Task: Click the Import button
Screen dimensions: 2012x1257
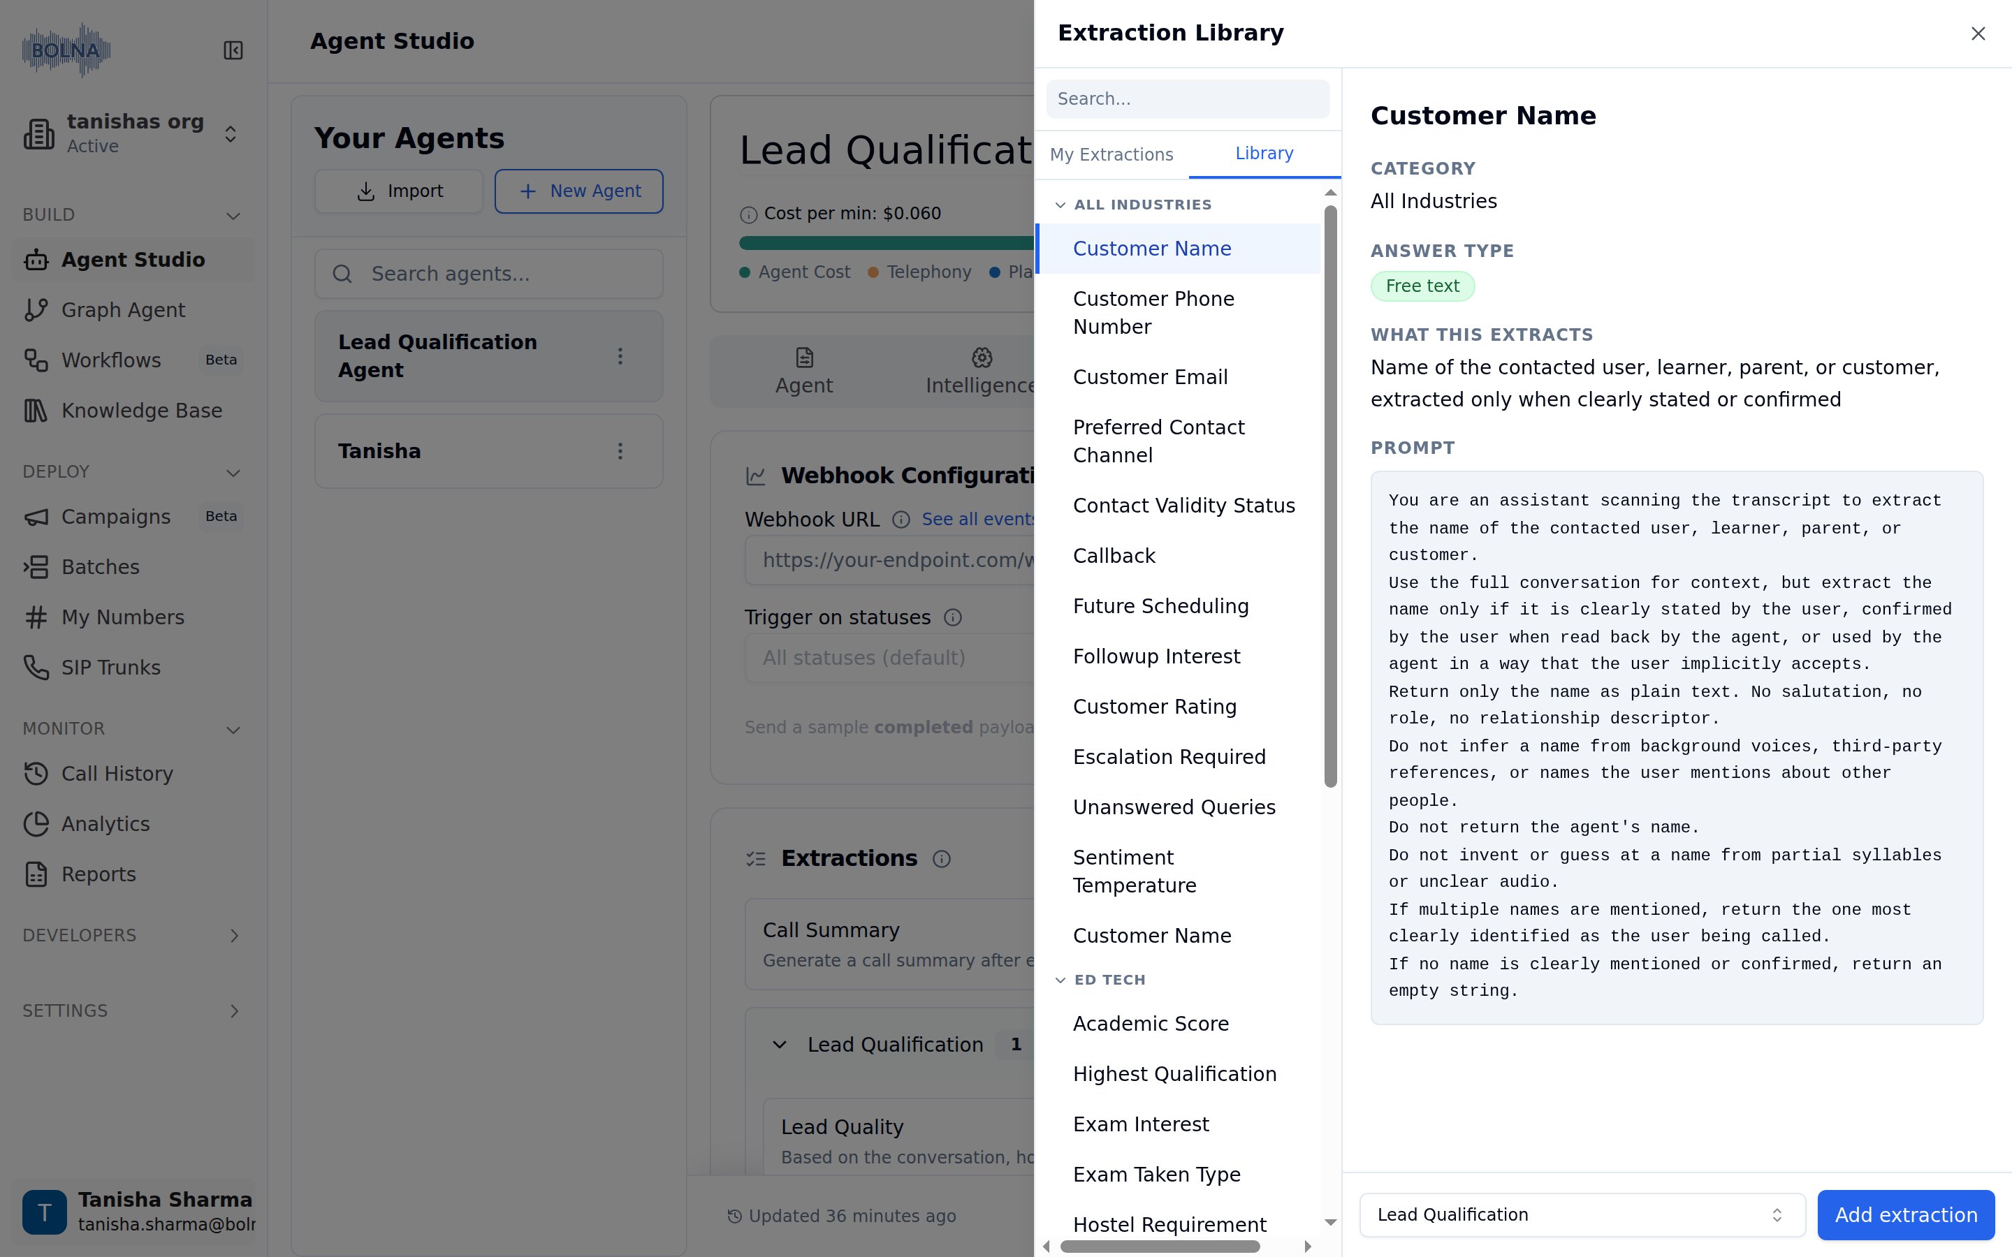Action: [398, 191]
